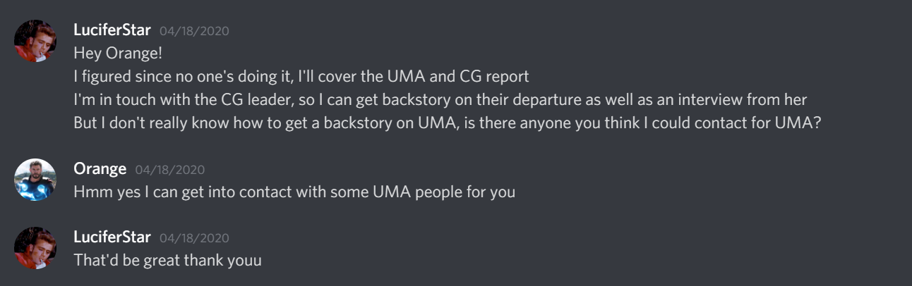This screenshot has height=286, width=912.
Task: Select LuciferStar's name above 'That'd be great'
Action: point(112,237)
